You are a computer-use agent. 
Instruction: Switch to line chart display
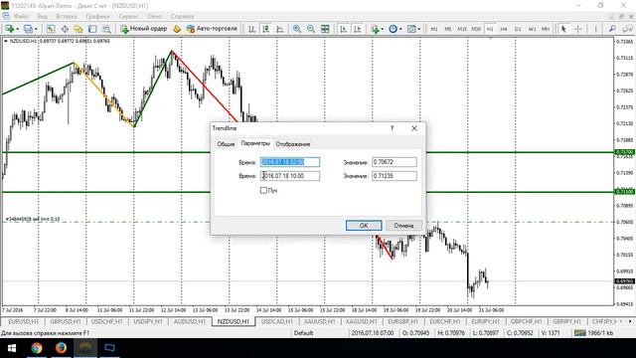[x=280, y=29]
